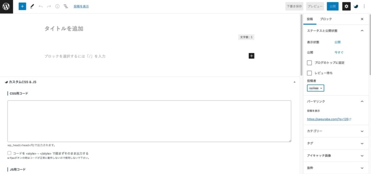Open the document info details icon
The image size is (371, 174).
point(57,7)
